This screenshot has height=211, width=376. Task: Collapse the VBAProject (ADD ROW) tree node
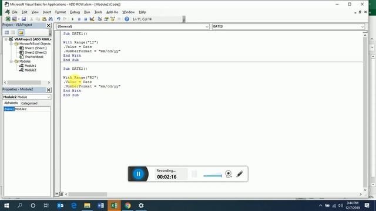coord(6,39)
